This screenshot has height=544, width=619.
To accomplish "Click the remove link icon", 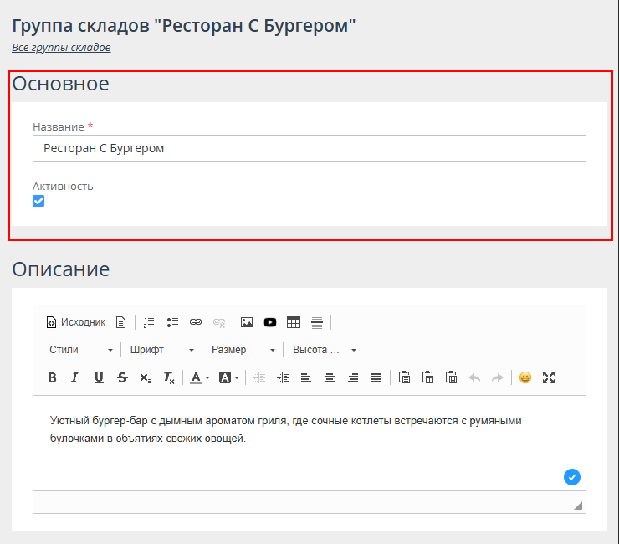I will pyautogui.click(x=219, y=322).
